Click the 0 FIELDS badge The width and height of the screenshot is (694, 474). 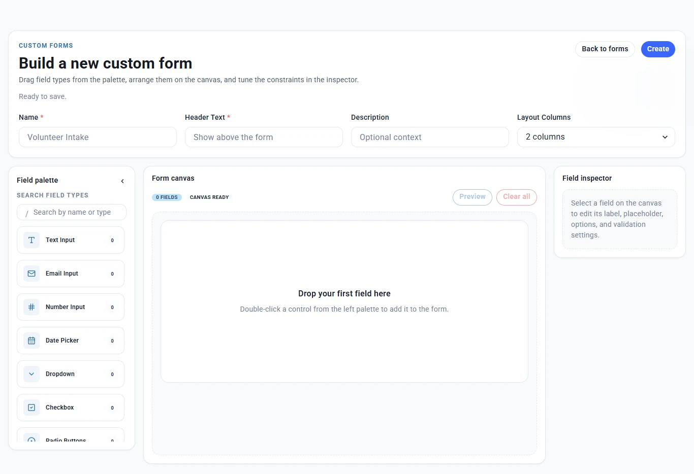point(167,197)
